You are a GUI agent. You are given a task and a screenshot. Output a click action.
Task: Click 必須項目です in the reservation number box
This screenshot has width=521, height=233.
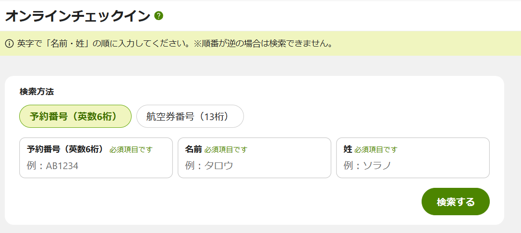131,150
